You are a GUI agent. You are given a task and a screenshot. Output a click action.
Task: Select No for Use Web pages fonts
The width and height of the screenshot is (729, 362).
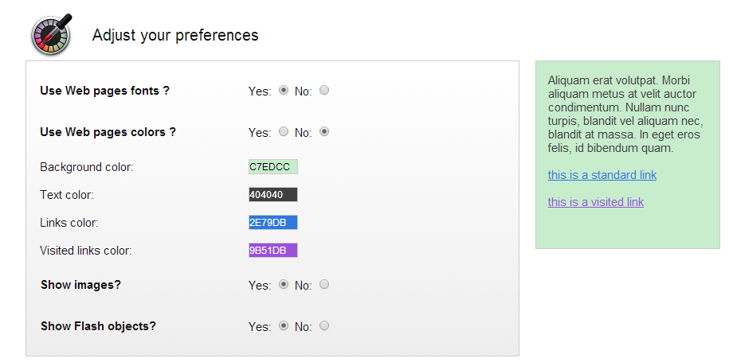[x=324, y=91]
